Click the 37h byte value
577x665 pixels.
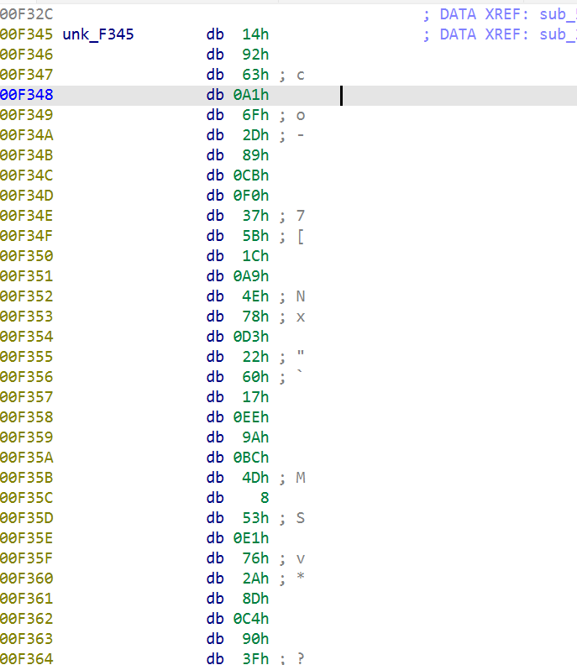255,216
